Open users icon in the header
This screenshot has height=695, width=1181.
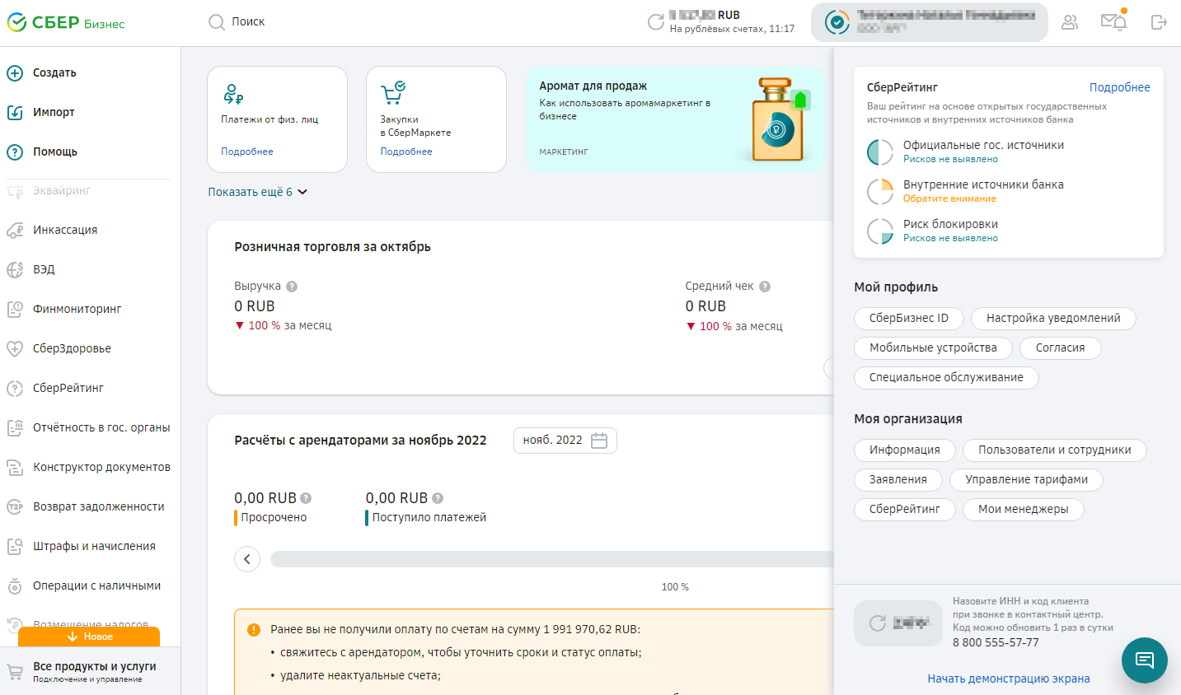(1070, 22)
